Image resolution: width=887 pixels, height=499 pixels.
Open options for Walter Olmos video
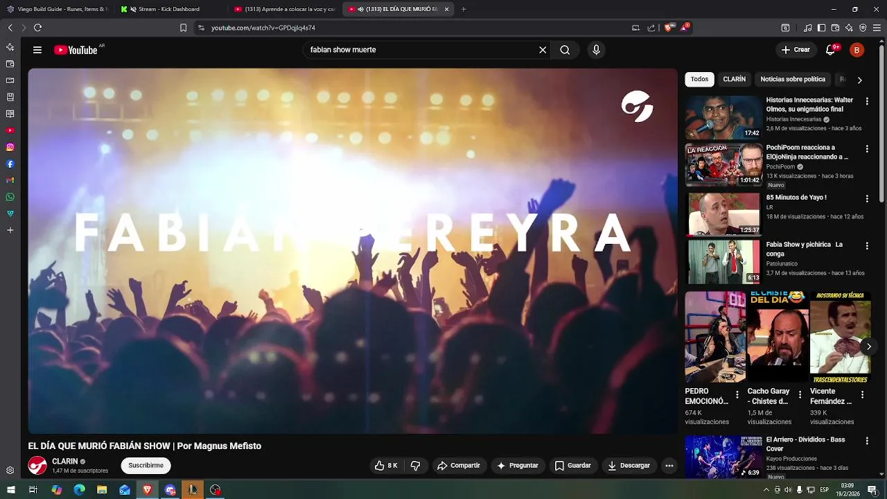[x=867, y=101]
